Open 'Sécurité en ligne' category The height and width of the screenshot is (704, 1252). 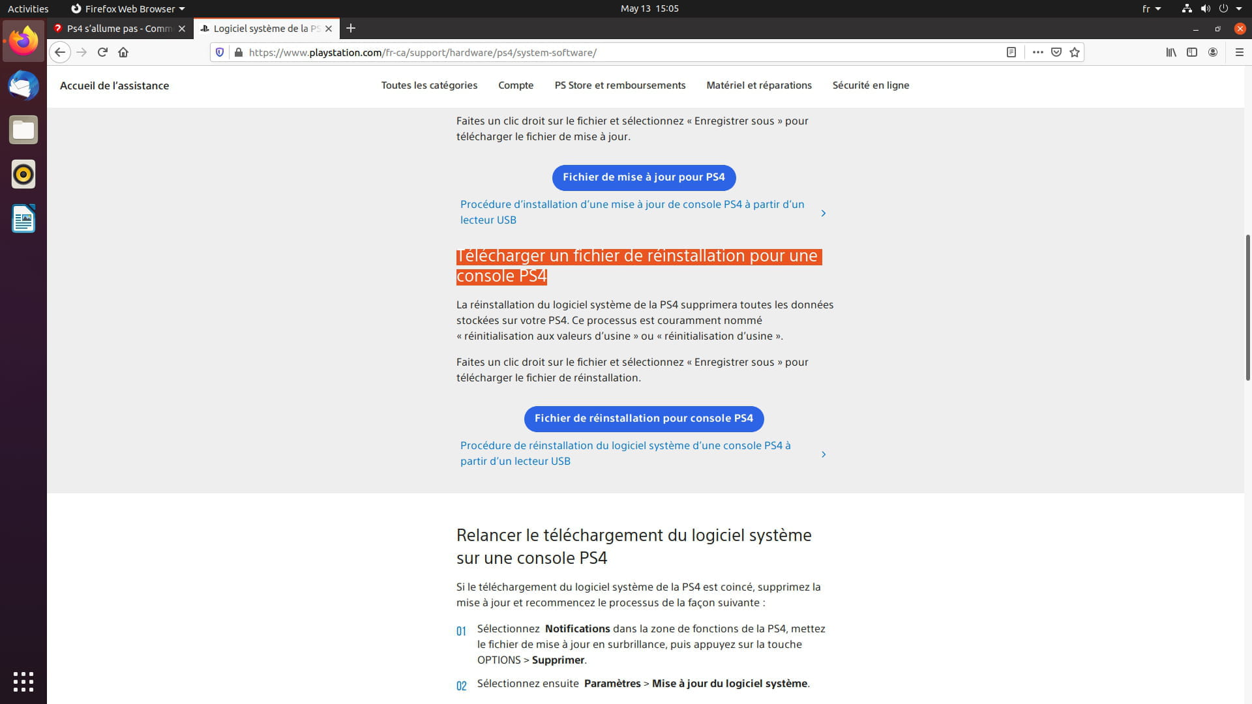click(871, 85)
